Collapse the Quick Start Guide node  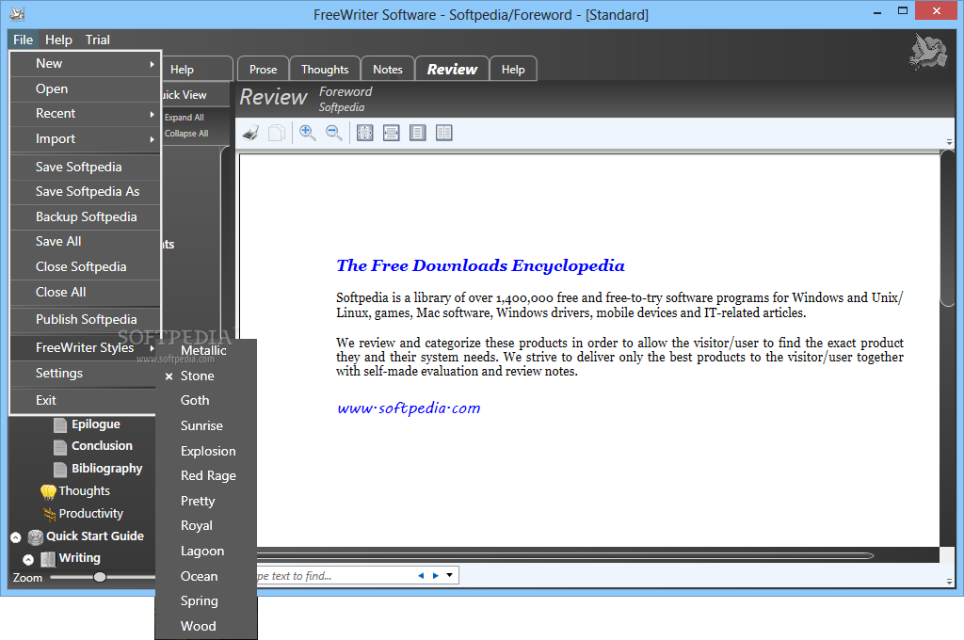[x=16, y=537]
